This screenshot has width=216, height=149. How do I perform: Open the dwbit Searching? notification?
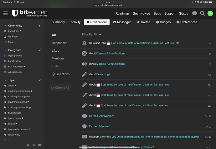[x=103, y=74]
